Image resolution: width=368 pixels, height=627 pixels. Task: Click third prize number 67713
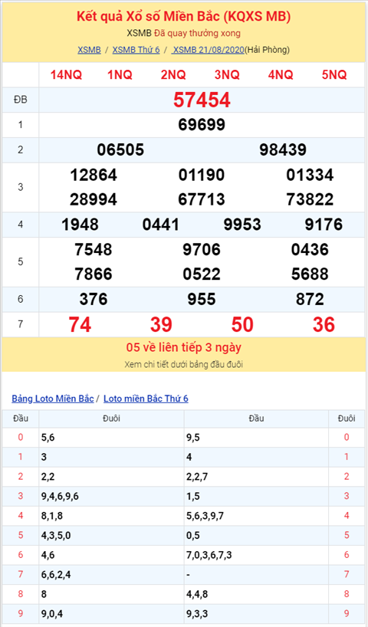click(x=202, y=199)
